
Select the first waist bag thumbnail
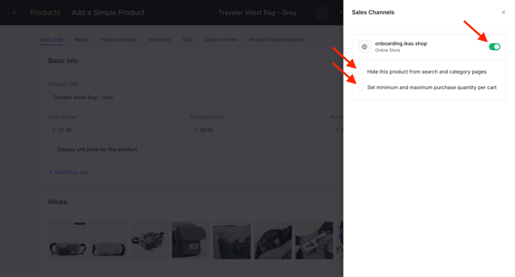click(x=68, y=241)
